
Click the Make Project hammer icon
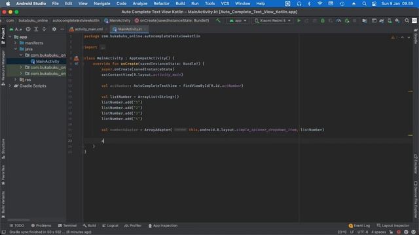point(218,20)
